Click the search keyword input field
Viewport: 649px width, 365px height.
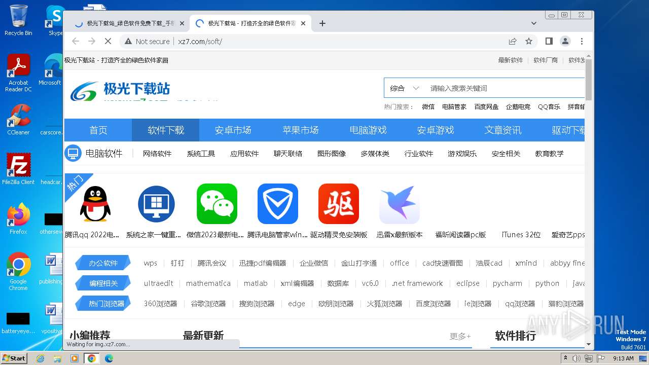tap(504, 88)
